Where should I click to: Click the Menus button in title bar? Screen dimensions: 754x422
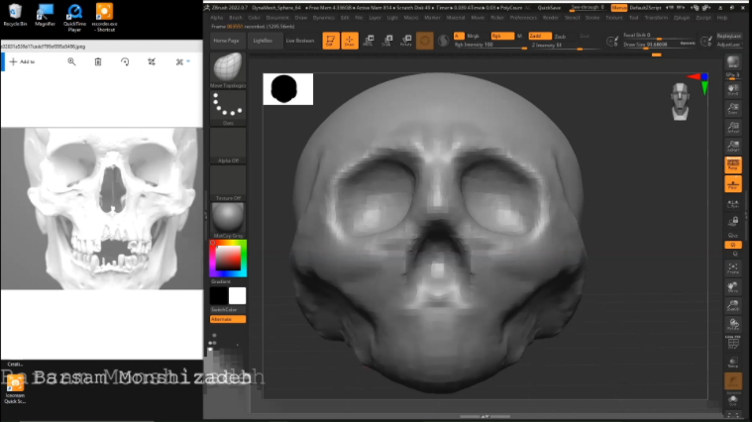click(619, 8)
